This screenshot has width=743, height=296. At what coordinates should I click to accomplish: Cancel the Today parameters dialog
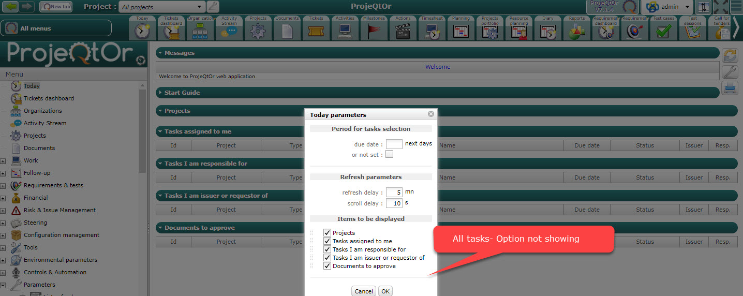click(x=364, y=291)
